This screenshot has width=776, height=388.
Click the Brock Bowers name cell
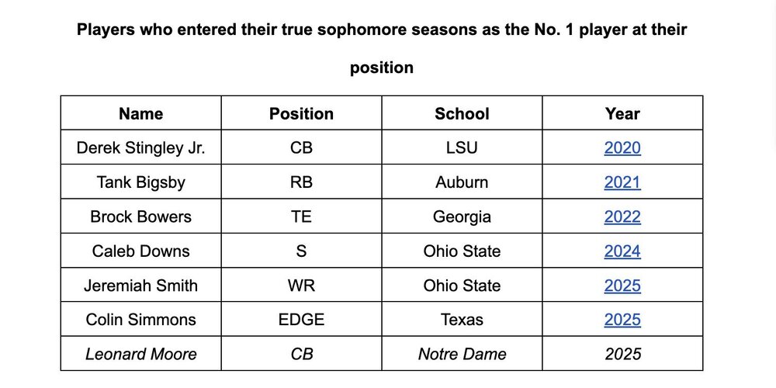tap(140, 217)
